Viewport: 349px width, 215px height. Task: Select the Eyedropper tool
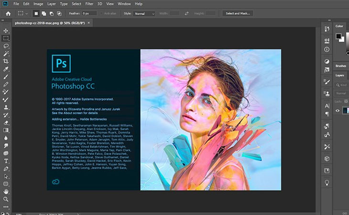coord(6,69)
